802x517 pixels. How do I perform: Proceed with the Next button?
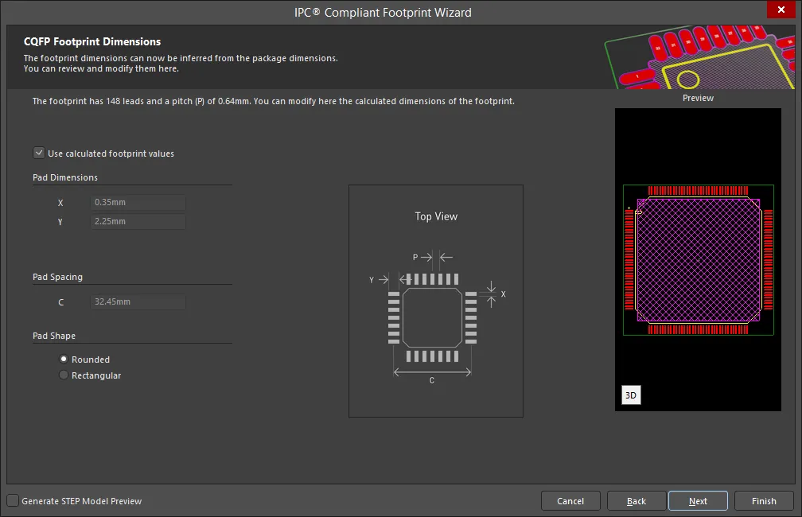[x=698, y=501]
